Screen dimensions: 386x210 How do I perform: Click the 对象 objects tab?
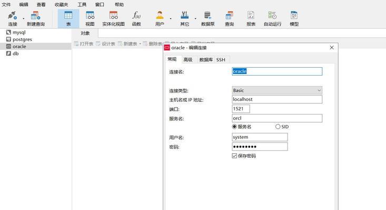pos(85,34)
